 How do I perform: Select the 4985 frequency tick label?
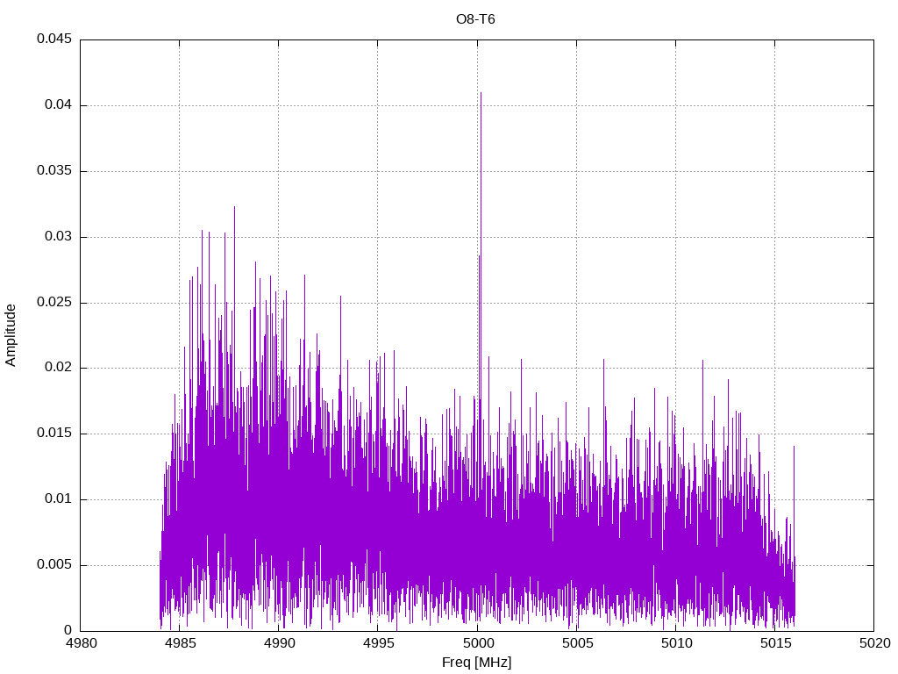coord(180,643)
